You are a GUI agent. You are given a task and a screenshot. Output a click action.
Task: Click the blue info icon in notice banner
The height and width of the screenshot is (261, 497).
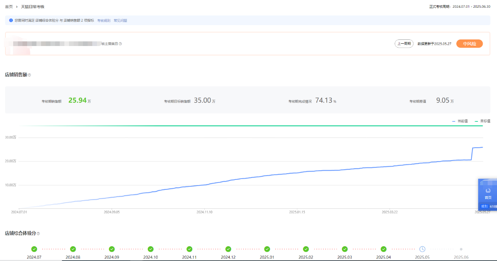[x=11, y=20]
